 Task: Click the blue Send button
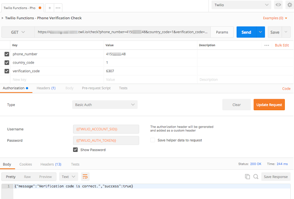[246, 32]
